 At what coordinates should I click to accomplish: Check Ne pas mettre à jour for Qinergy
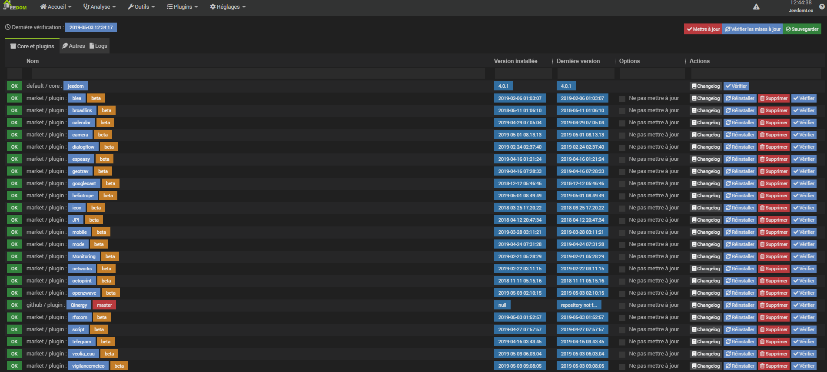(x=622, y=306)
